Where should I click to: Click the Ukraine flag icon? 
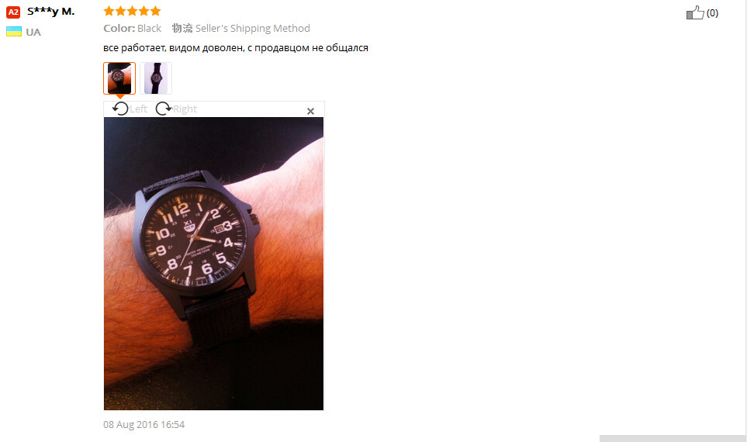tap(14, 32)
